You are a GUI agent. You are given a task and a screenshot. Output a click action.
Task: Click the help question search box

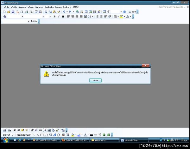(x=171, y=7)
